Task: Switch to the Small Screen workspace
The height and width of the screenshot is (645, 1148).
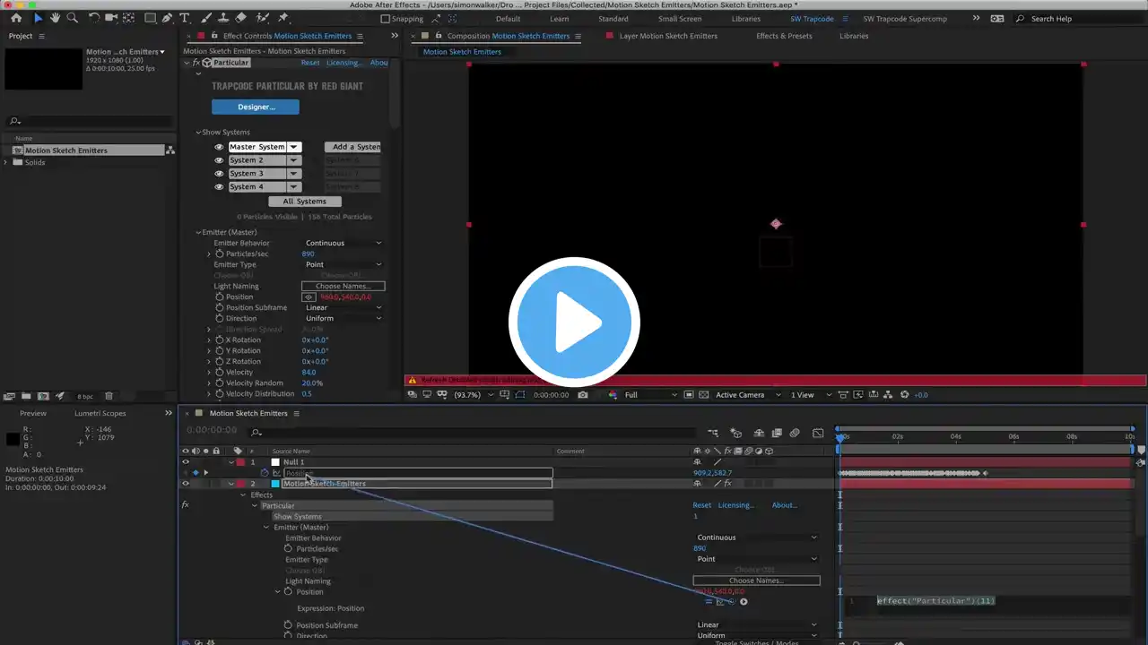Action: [x=680, y=19]
